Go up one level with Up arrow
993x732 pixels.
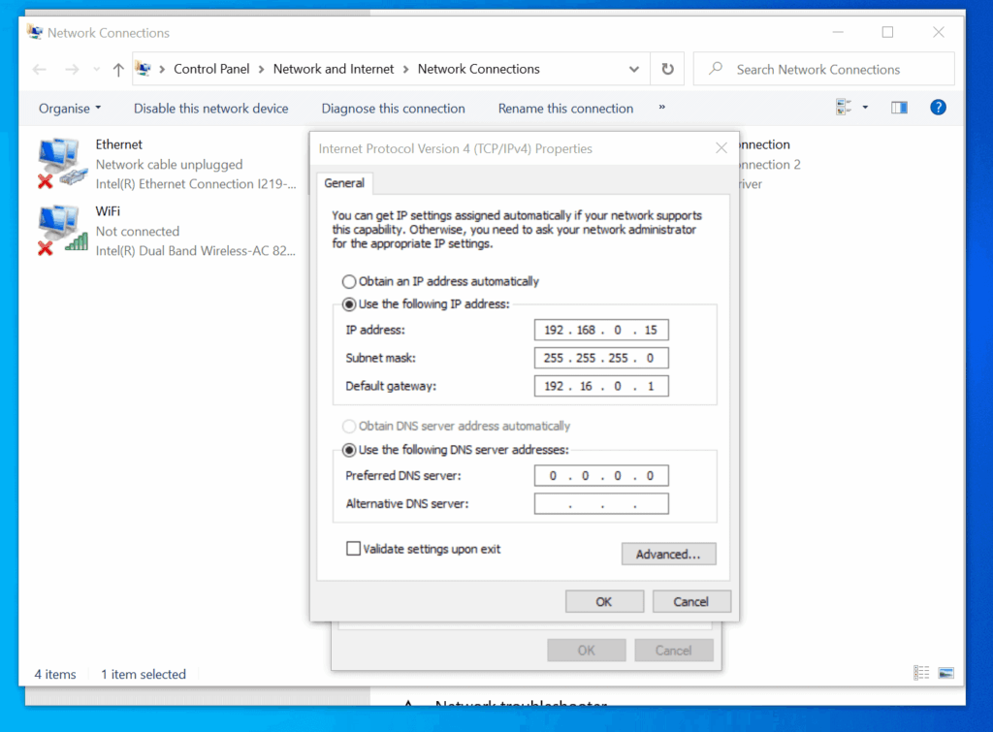[118, 70]
